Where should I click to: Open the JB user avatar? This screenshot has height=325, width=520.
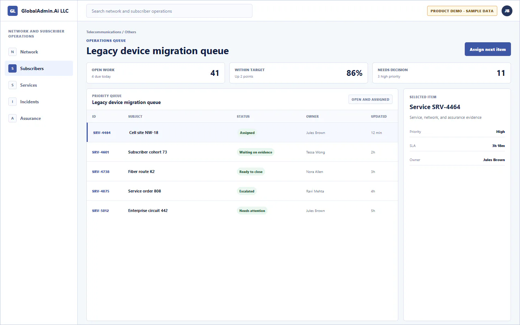[507, 11]
